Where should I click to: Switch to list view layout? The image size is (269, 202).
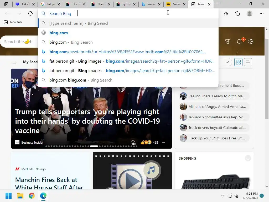click(248, 62)
